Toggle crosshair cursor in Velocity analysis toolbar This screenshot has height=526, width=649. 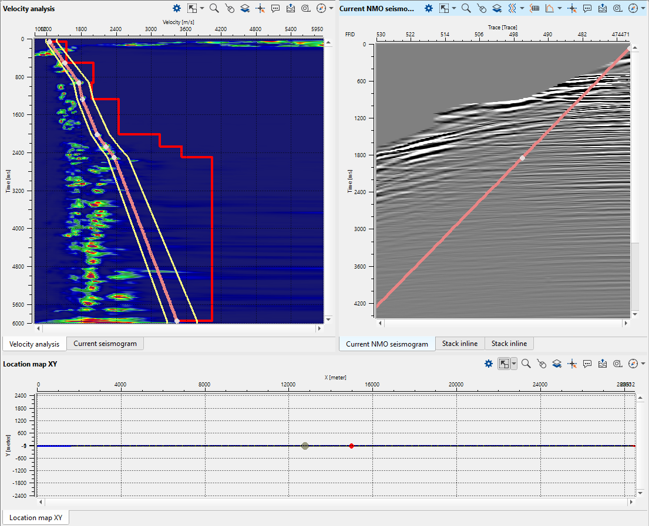261,8
